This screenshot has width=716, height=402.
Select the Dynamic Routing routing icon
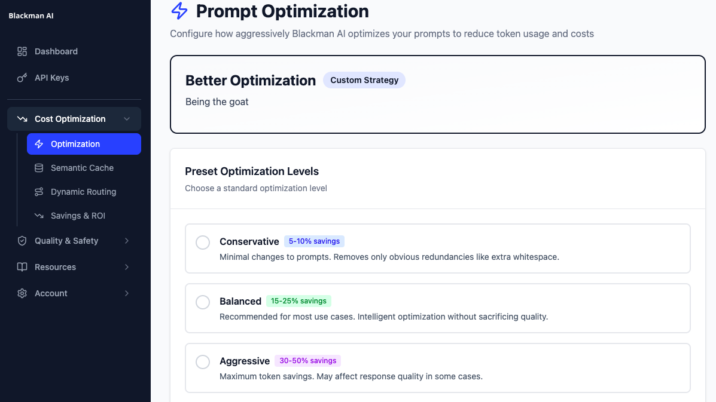[x=40, y=192]
